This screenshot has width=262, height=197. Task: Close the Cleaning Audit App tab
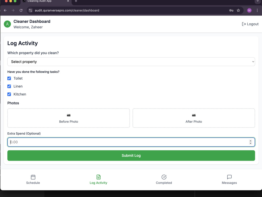click(x=68, y=1)
